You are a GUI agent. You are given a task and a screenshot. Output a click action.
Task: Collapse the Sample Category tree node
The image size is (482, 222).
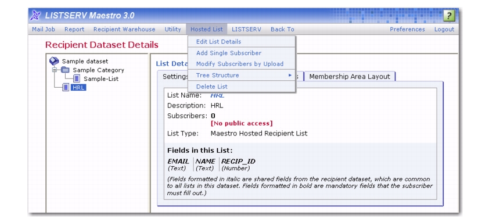pos(55,70)
